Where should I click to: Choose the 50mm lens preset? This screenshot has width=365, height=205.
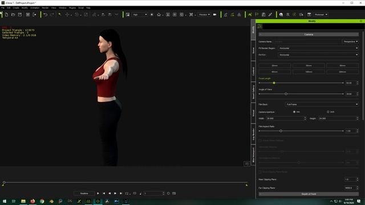(342, 65)
